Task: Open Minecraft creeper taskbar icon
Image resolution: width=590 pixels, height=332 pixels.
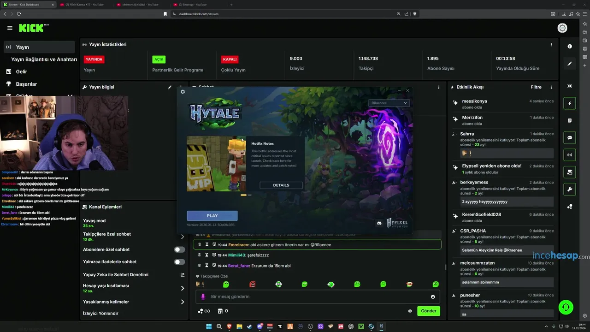Action: pyautogui.click(x=361, y=326)
